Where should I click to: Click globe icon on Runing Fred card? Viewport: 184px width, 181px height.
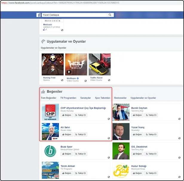(x=62, y=80)
